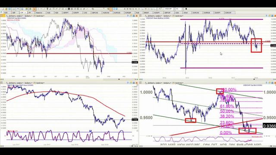Open 'Добавить график' dropdown in top-left chart
Viewport: 276px width, 155px height.
(15, 16)
